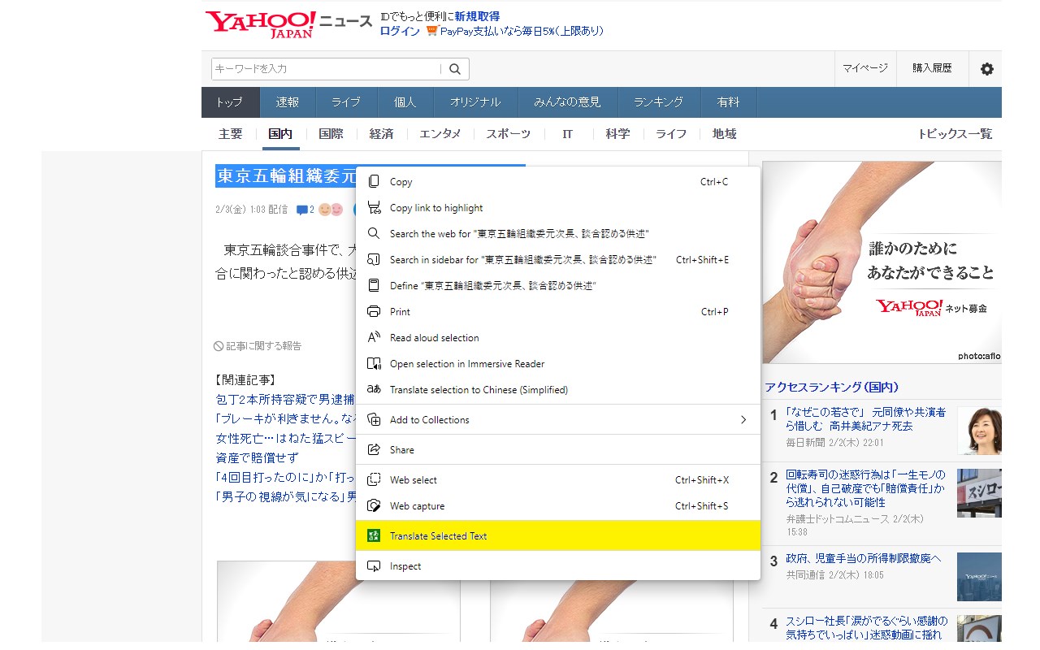Image resolution: width=1040 pixels, height=650 pixels.
Task: Click the PayPay shopping cart icon
Action: point(431,31)
